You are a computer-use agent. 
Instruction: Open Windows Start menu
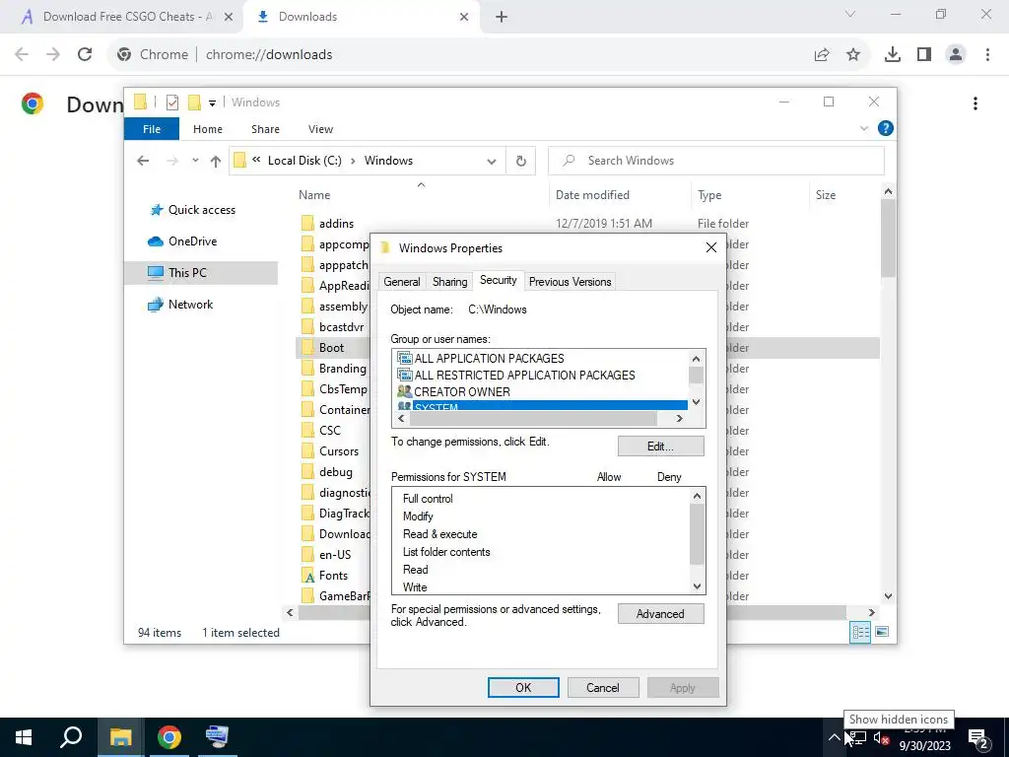coord(24,737)
